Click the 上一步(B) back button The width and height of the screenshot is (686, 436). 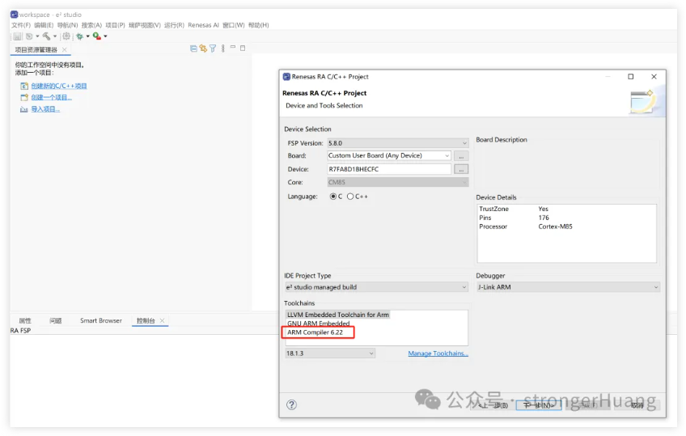(x=493, y=405)
